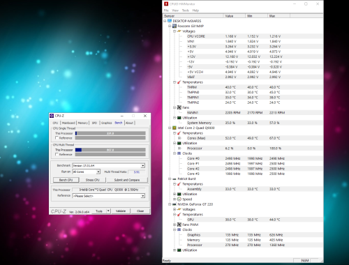Click the red thermometer Temperatures icon under Foxconn

click(179, 82)
